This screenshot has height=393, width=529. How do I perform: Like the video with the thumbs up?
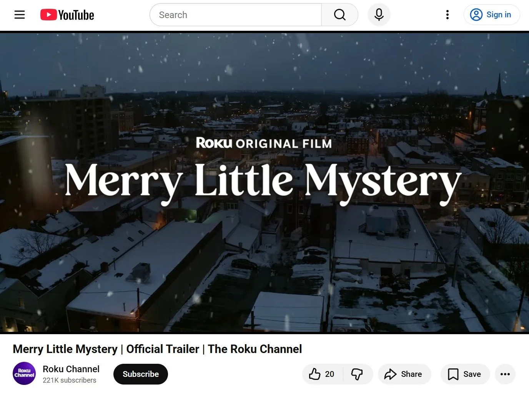316,374
